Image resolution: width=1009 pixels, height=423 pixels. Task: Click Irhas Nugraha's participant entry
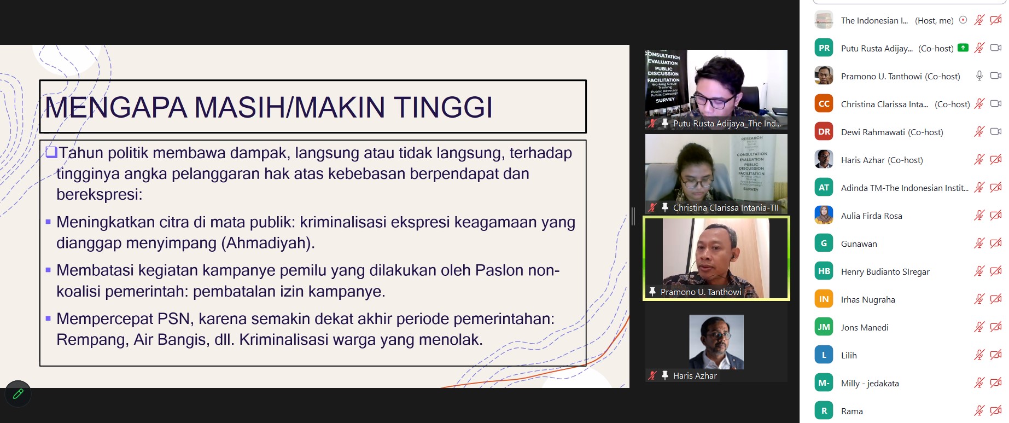(868, 299)
